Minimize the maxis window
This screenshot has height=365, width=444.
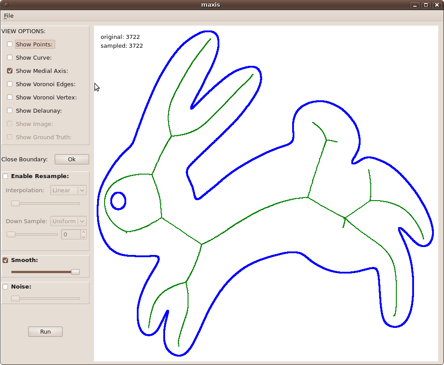click(x=415, y=5)
